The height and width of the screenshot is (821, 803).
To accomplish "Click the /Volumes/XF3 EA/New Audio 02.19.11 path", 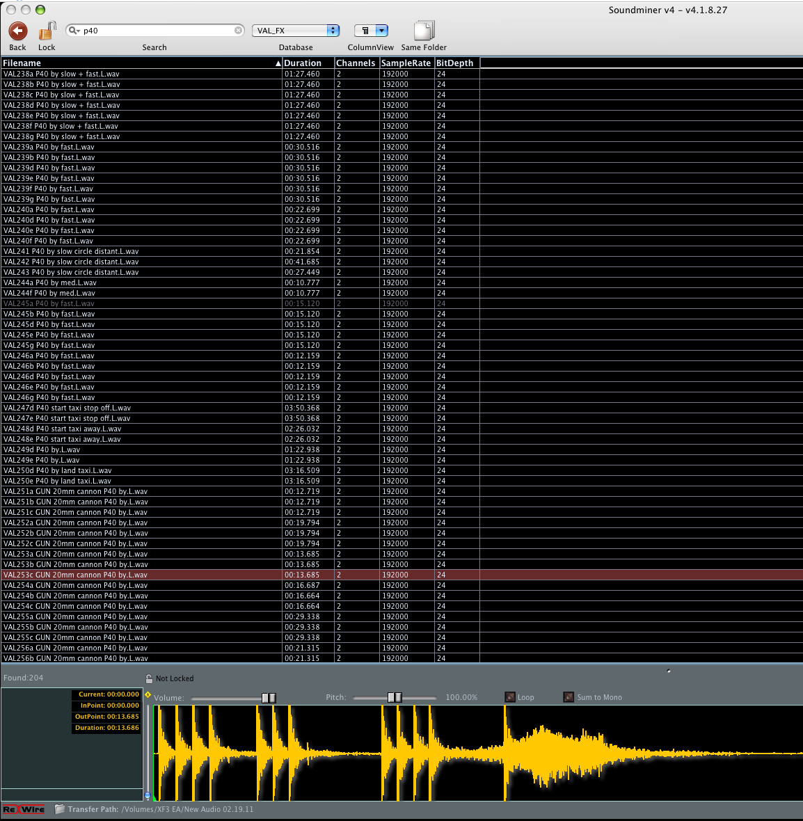I will [x=187, y=809].
